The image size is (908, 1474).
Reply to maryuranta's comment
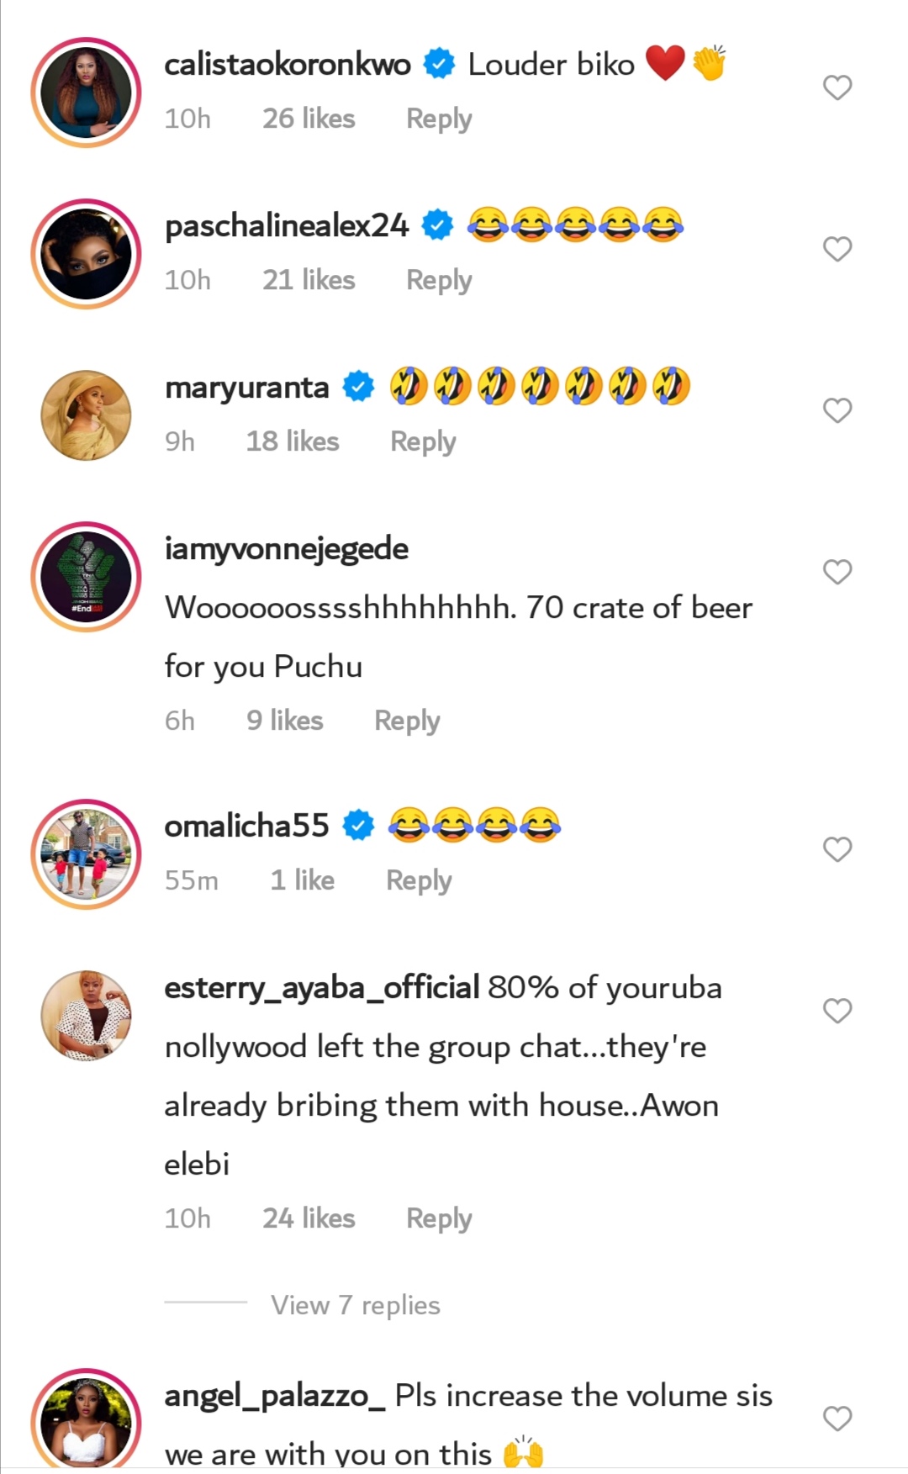point(423,441)
